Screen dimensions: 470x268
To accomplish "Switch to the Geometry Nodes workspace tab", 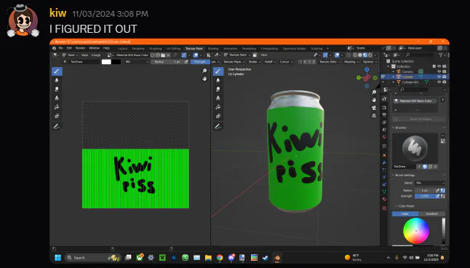I will [295, 49].
